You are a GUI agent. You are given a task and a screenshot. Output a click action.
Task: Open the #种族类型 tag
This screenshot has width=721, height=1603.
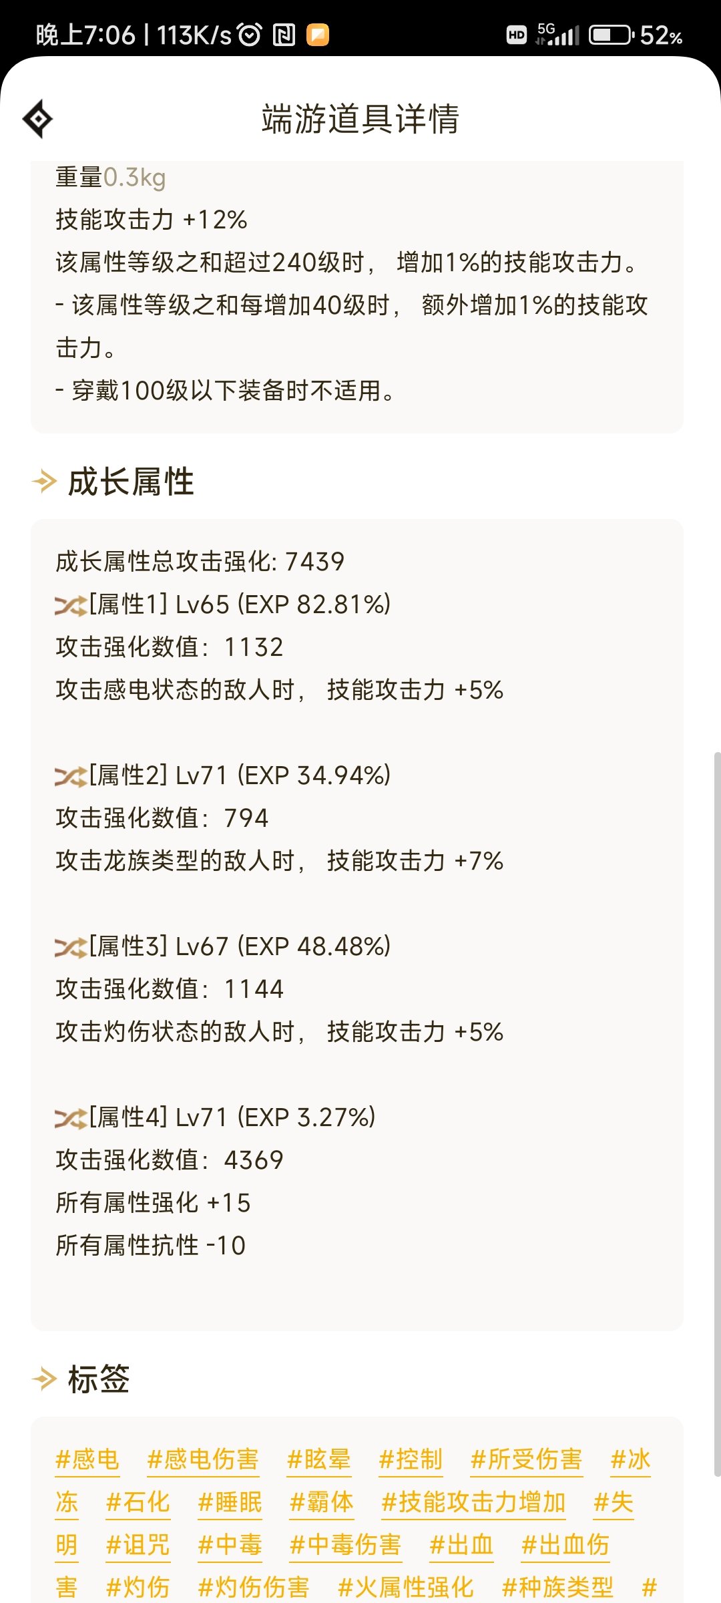point(557,1588)
